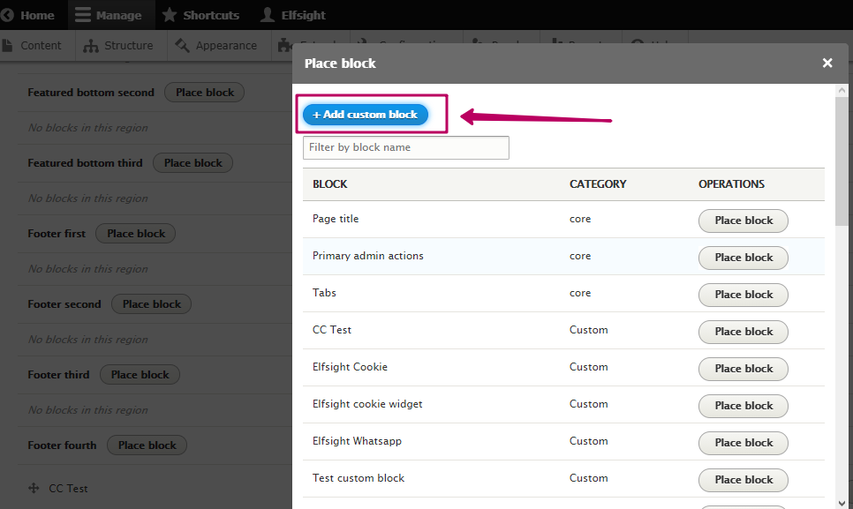Go to the Content admin tab
The image size is (853, 509).
pos(33,46)
